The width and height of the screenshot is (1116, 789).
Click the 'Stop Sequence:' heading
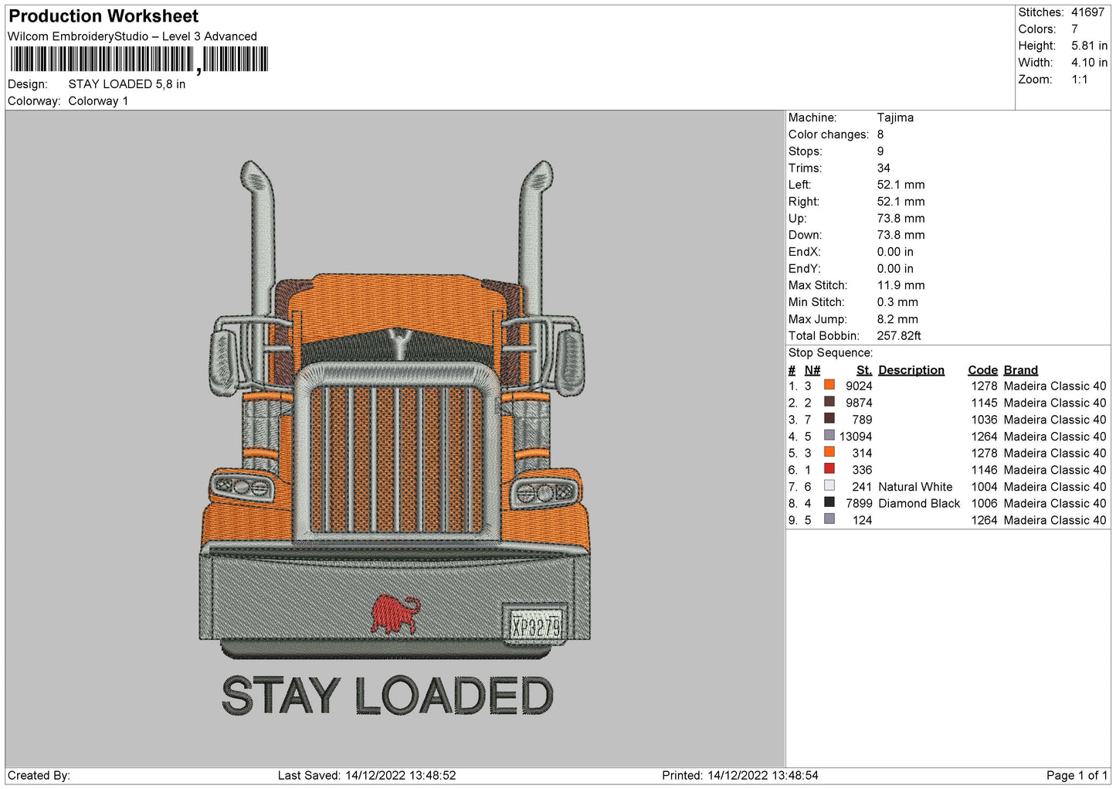coord(830,353)
